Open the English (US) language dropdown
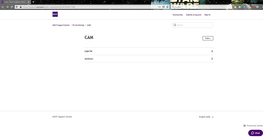Screen dimensions: 263x138 (206, 117)
